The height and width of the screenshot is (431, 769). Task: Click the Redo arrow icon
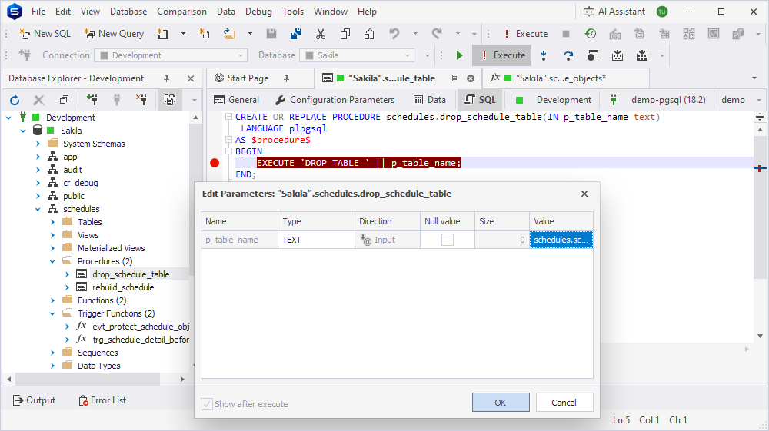[x=437, y=34]
